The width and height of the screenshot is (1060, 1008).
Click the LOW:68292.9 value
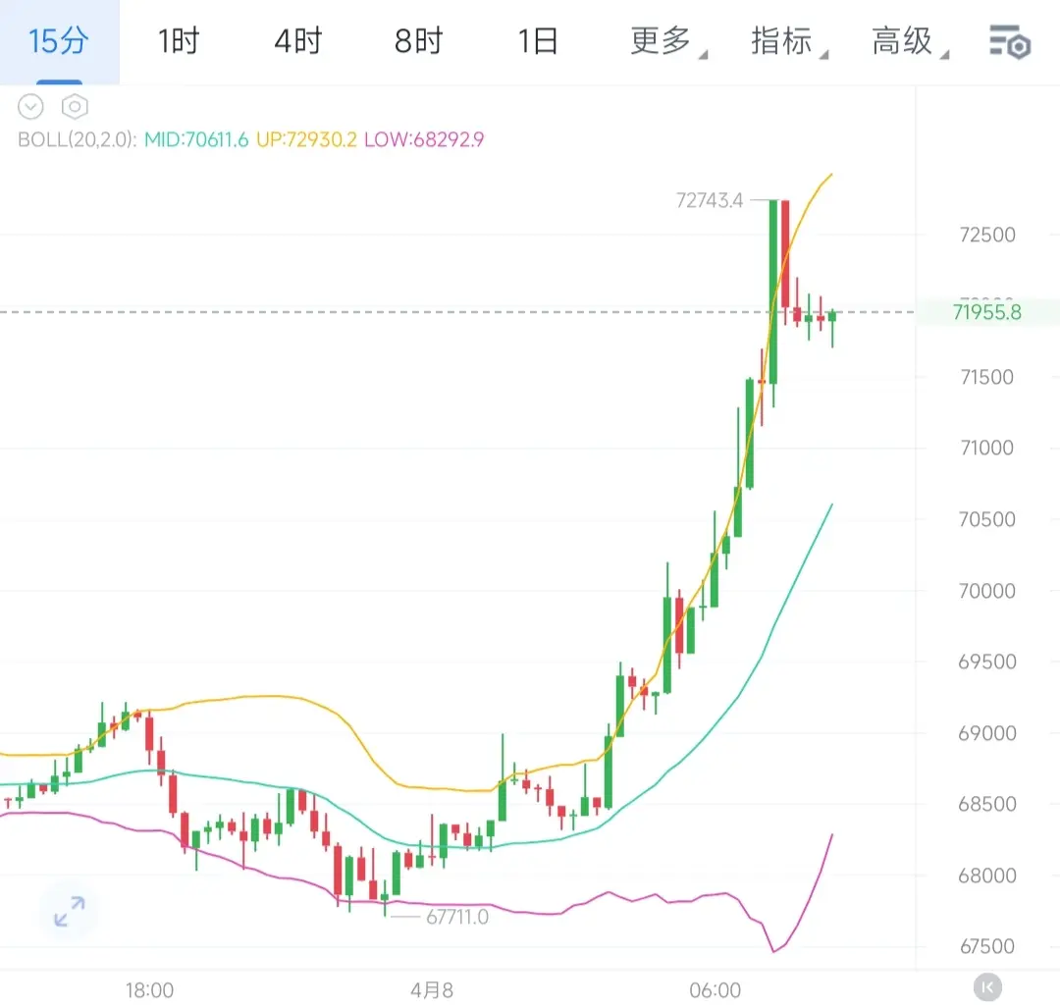click(x=424, y=140)
